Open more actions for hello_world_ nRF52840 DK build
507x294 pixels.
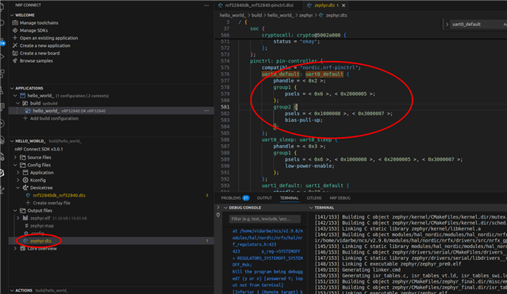206,111
